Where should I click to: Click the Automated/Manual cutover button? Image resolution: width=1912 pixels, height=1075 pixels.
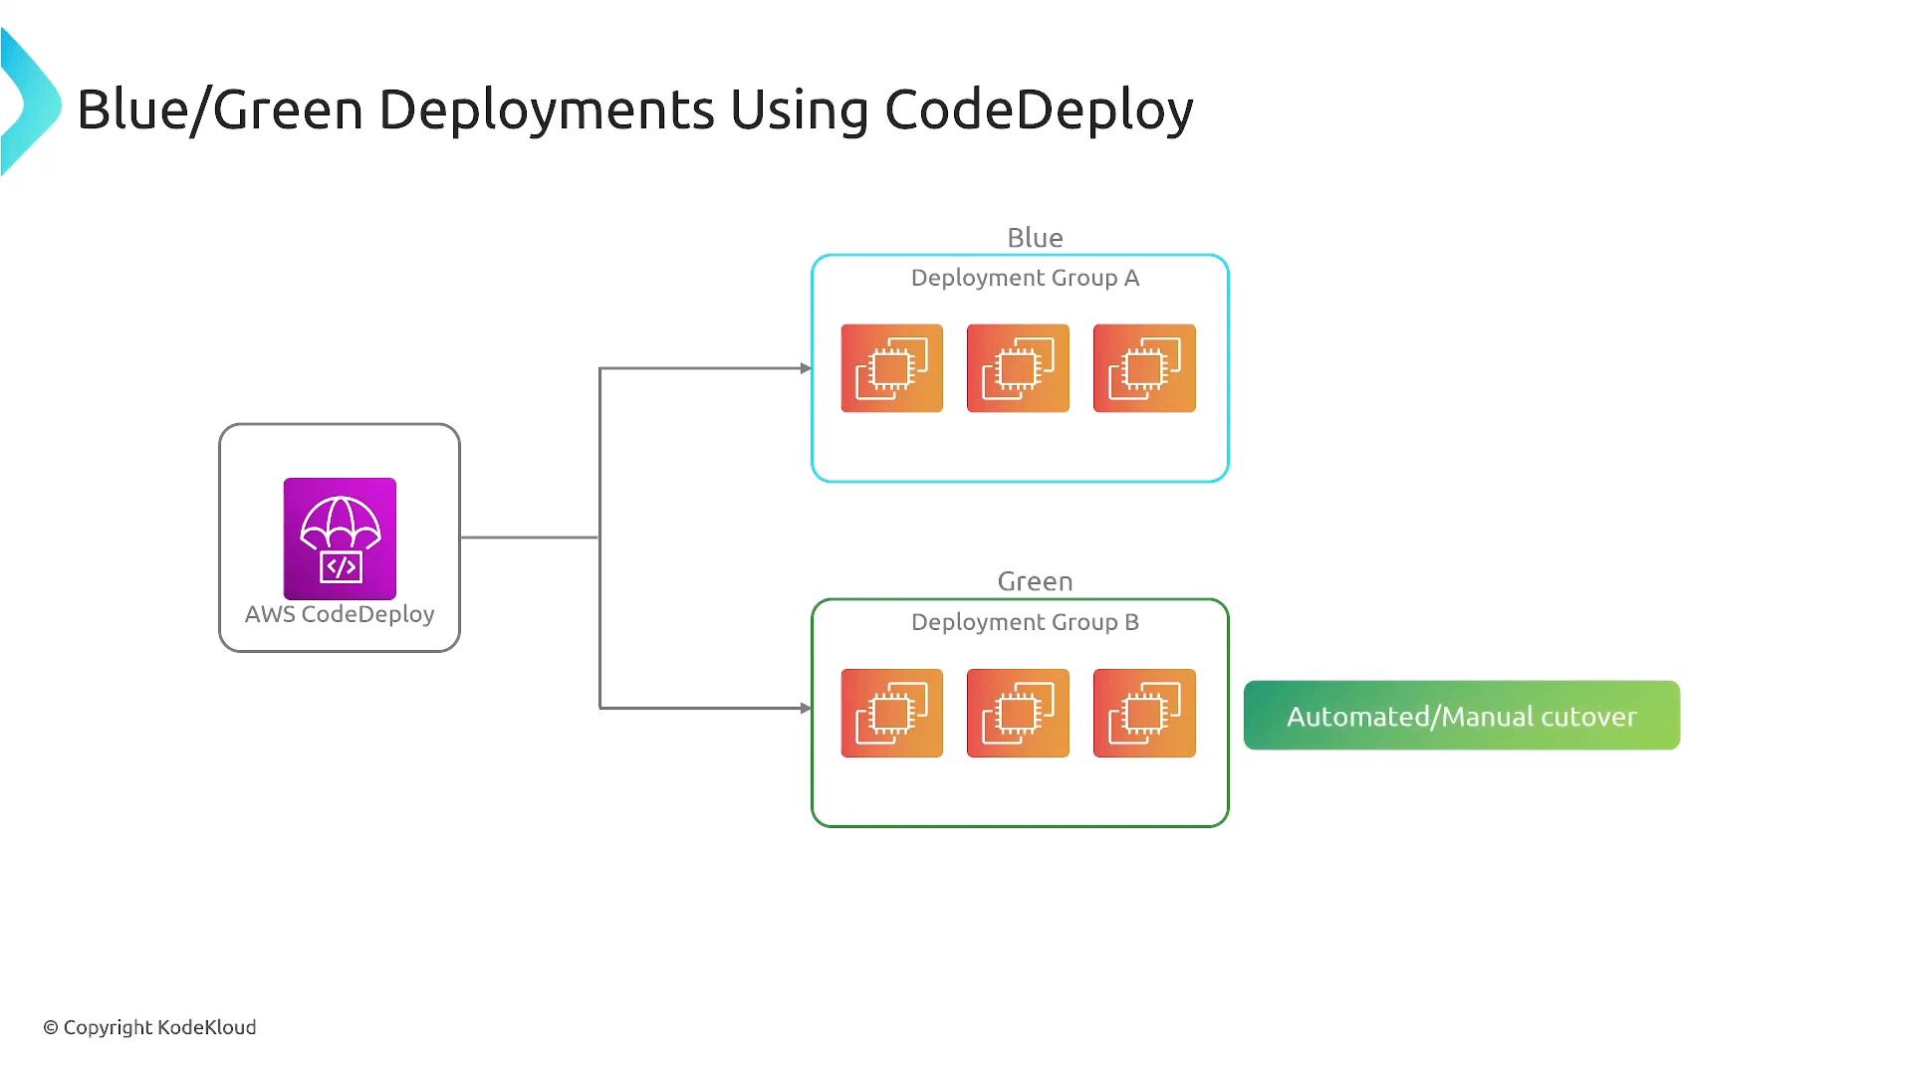tap(1461, 715)
